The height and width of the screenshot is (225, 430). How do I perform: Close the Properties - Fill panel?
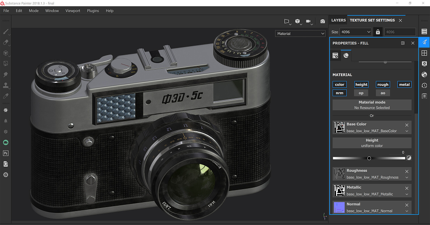[413, 43]
